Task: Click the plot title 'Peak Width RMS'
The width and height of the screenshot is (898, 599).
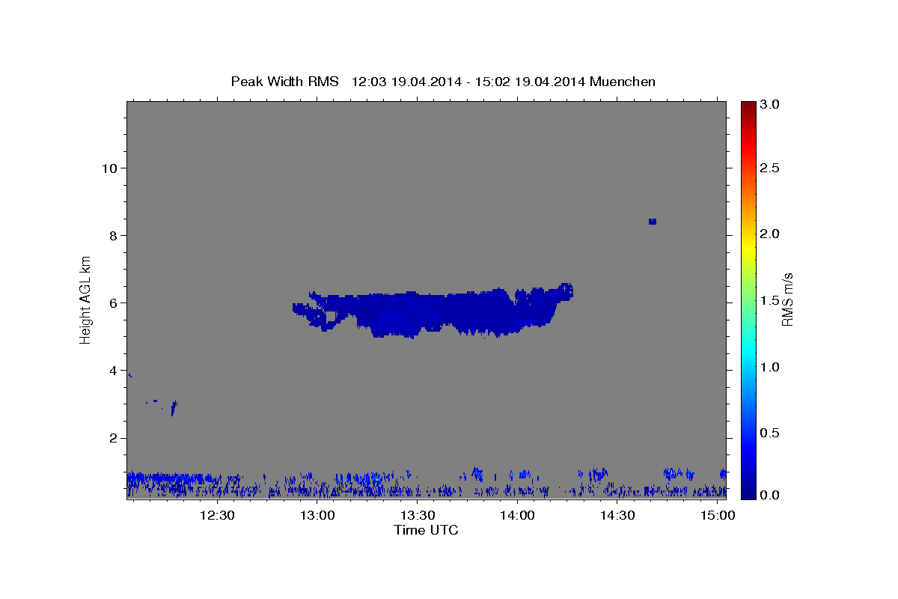Action: point(285,81)
